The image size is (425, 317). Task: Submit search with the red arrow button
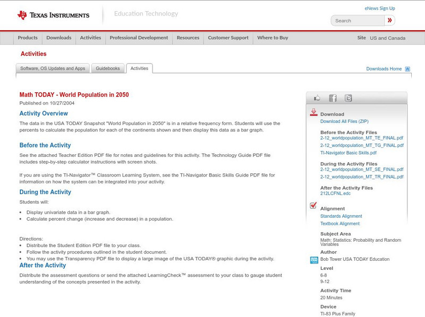click(x=390, y=21)
